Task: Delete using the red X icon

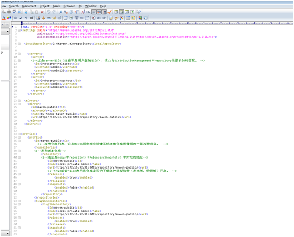Action: (x=42, y=12)
